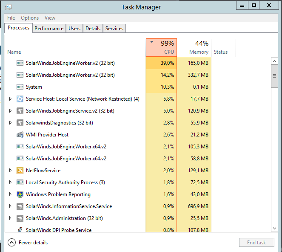Screen dimensions: 282x252
Task: Click the scrollbar up arrow
Action: [274, 61]
